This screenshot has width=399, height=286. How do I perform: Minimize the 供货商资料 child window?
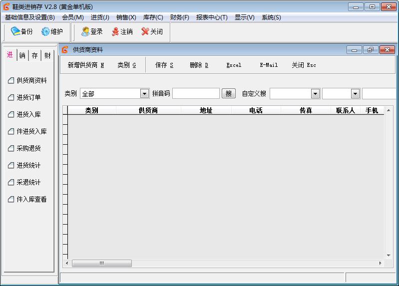click(x=354, y=50)
